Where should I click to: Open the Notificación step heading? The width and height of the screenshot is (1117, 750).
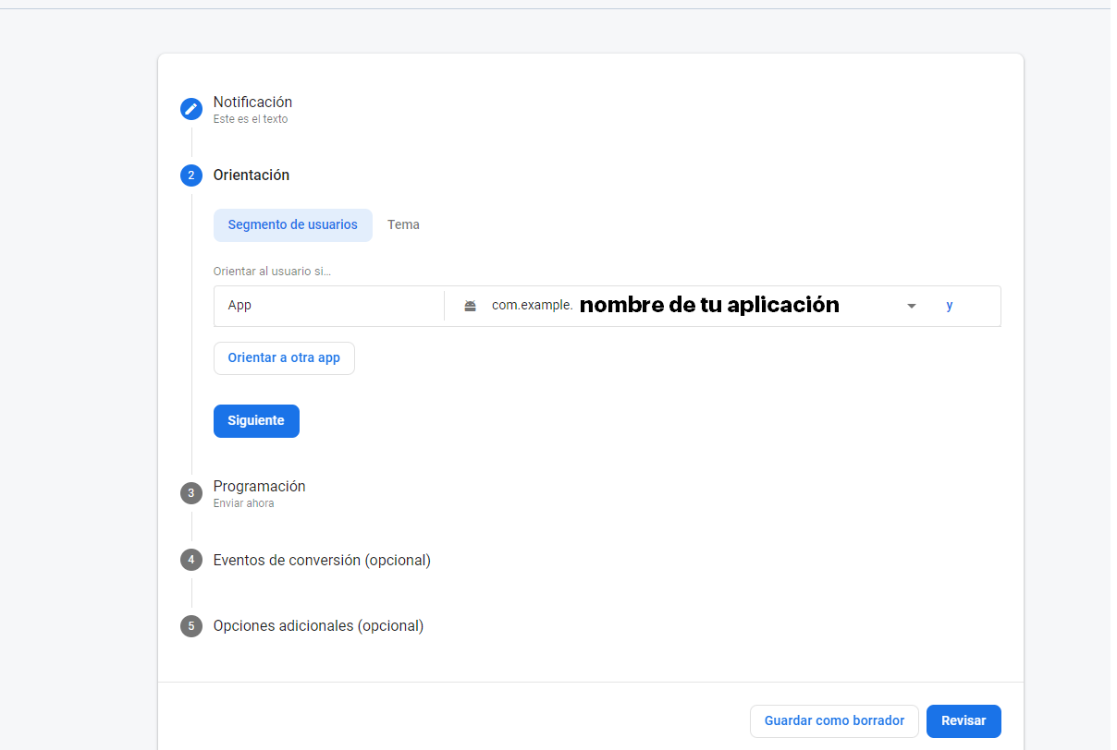pos(252,102)
